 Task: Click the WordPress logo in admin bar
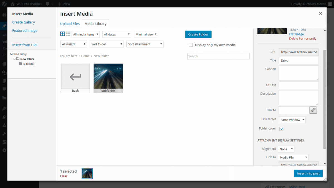click(x=4, y=4)
